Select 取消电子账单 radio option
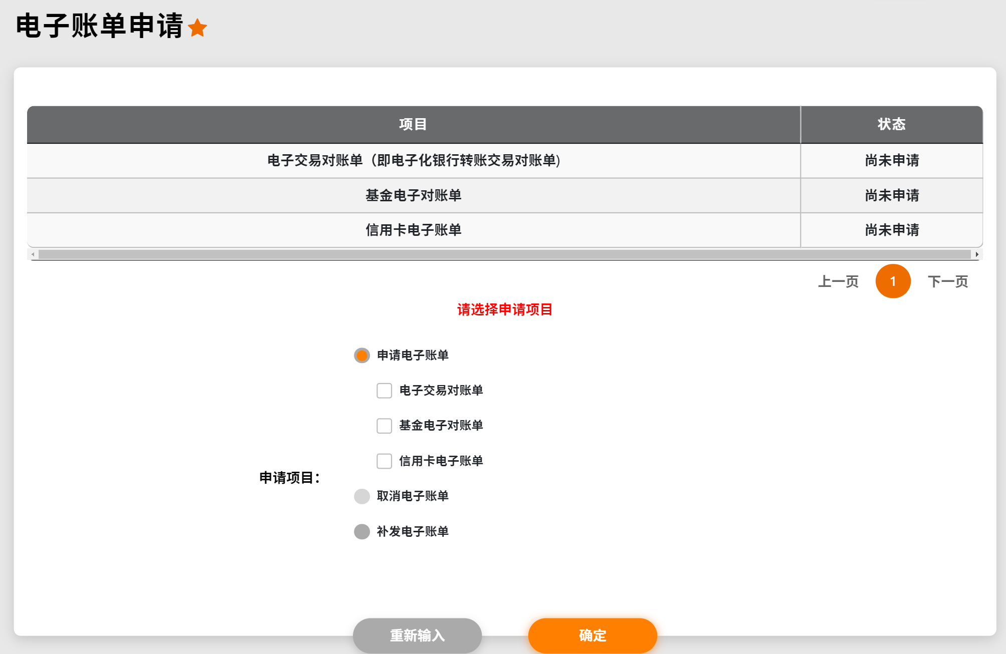Viewport: 1006px width, 654px height. click(362, 496)
